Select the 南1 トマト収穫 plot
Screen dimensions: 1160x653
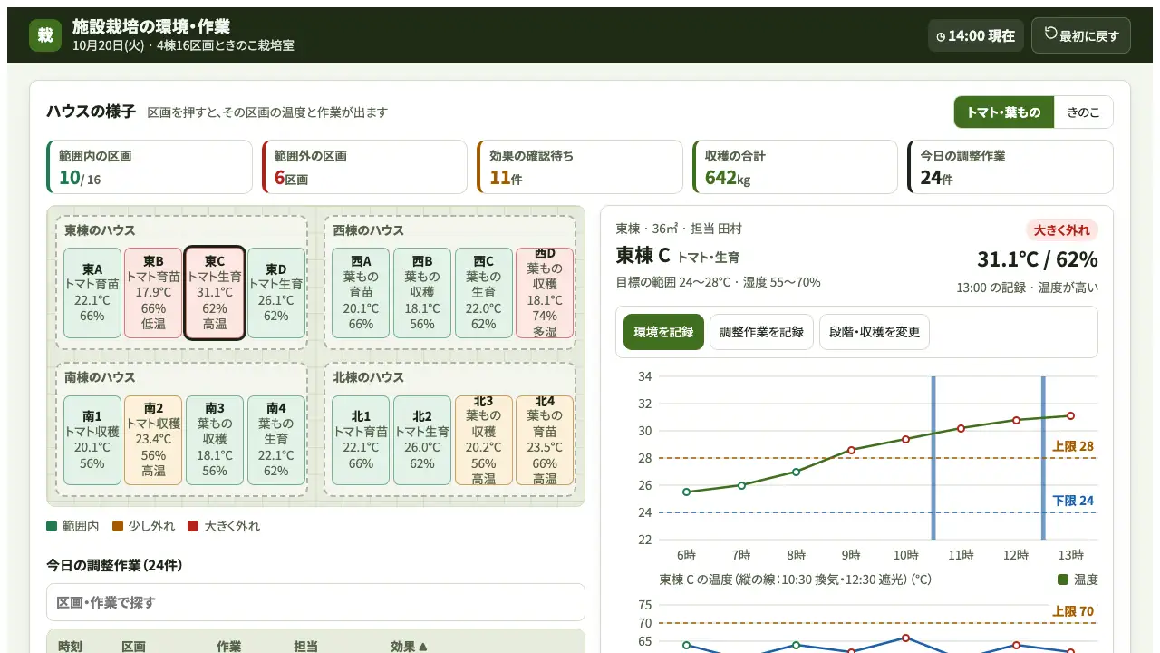[92, 440]
